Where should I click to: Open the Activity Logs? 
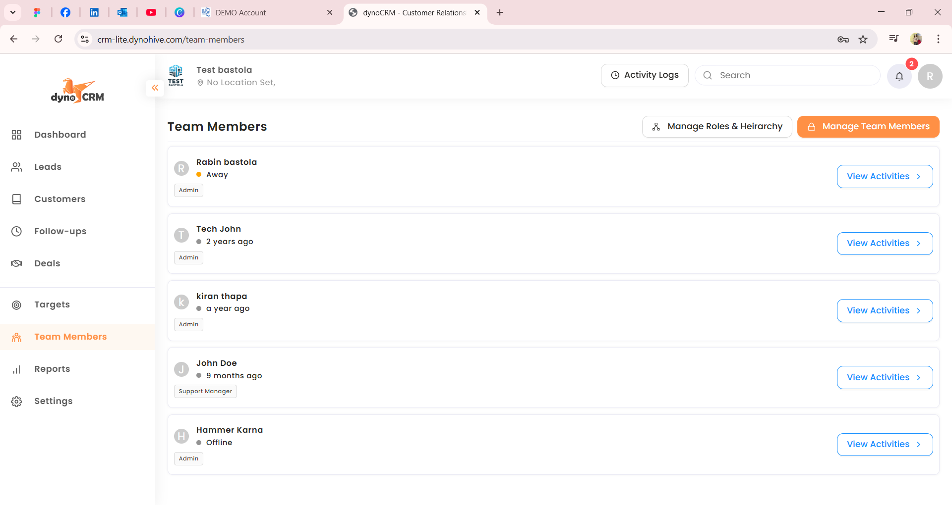click(x=644, y=75)
